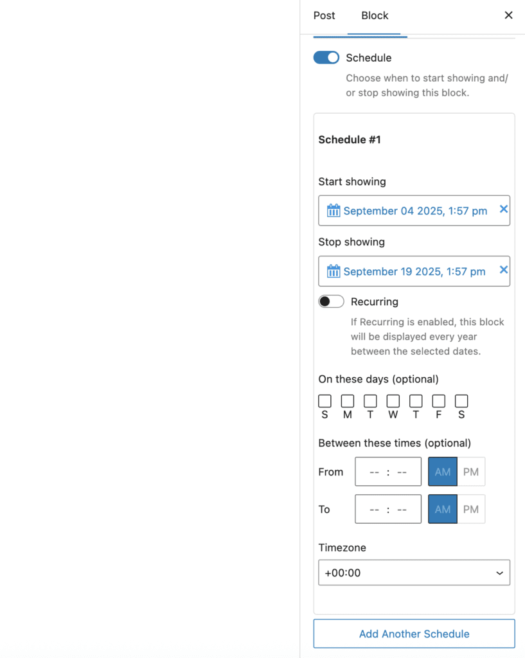This screenshot has width=525, height=658.
Task: Clear the Start showing date
Action: [503, 209]
